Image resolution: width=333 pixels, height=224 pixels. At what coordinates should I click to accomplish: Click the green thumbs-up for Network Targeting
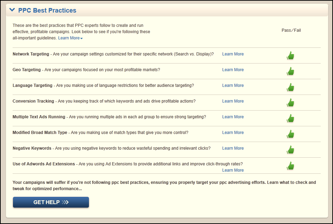290,55
